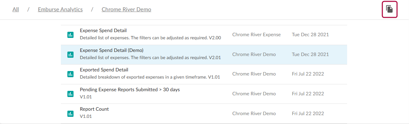This screenshot has height=124, width=409.
Task: Click the description text ending in V2.01
Action: pos(150,58)
